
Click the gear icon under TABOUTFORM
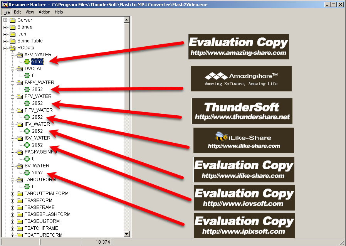pyautogui.click(x=27, y=187)
